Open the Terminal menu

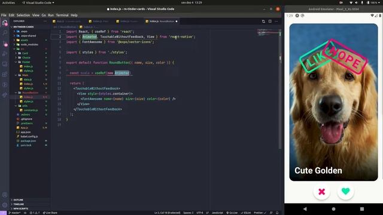[x=62, y=15]
